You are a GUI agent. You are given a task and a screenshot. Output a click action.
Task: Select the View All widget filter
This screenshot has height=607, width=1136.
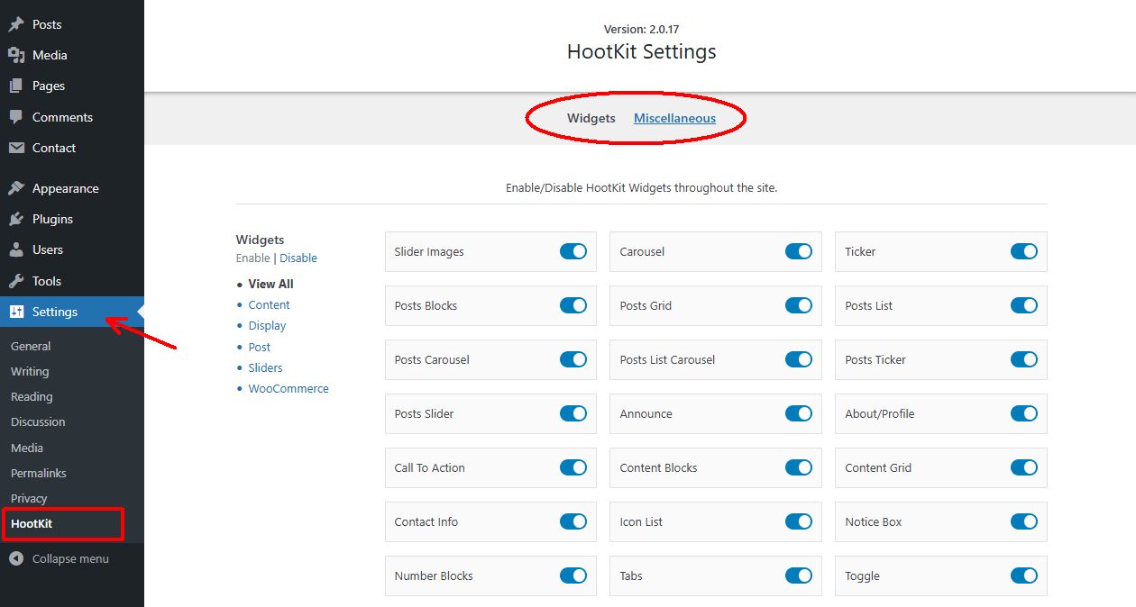271,284
